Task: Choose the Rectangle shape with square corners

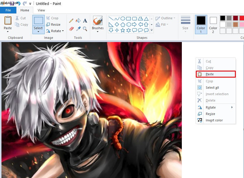Action: coord(128,19)
